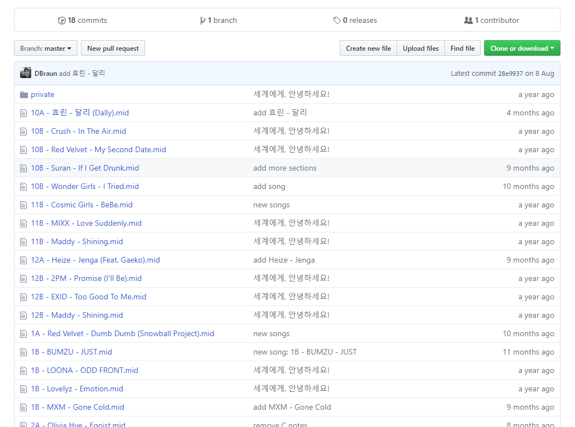The width and height of the screenshot is (575, 427).
Task: Click file icon beside Heize - Jenga.mid
Action: point(23,260)
